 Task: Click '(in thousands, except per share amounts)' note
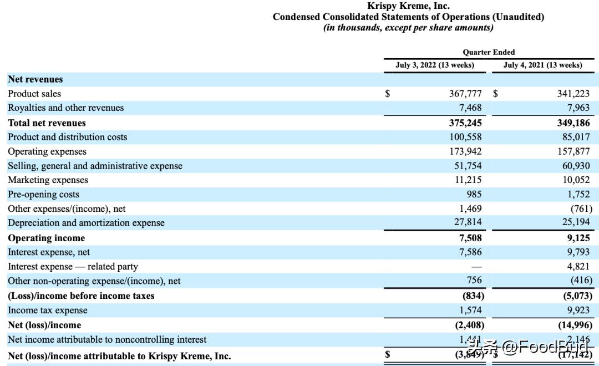[x=408, y=28]
